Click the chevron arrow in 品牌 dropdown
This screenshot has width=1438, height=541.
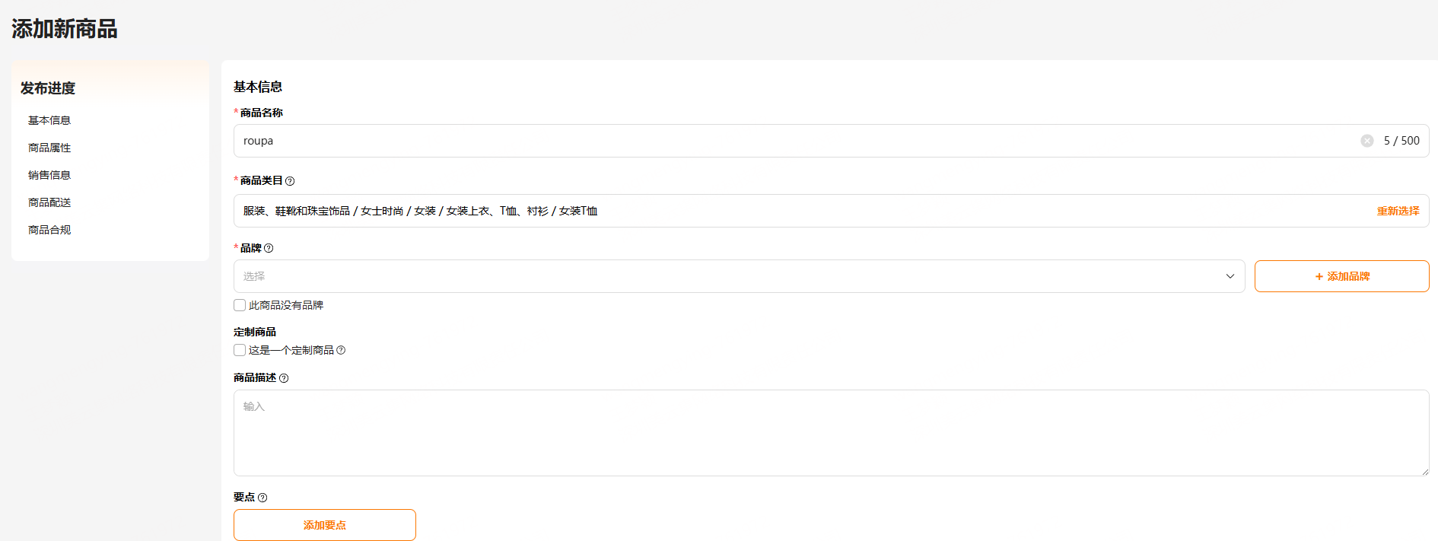pos(1230,276)
